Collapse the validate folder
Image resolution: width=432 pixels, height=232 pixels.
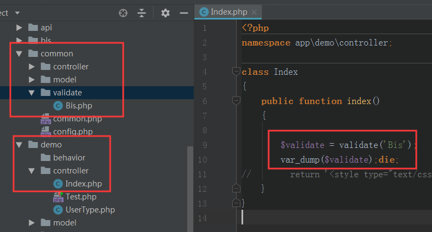point(32,93)
